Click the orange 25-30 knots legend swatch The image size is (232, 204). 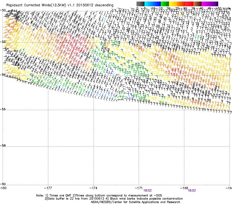coord(181,4)
